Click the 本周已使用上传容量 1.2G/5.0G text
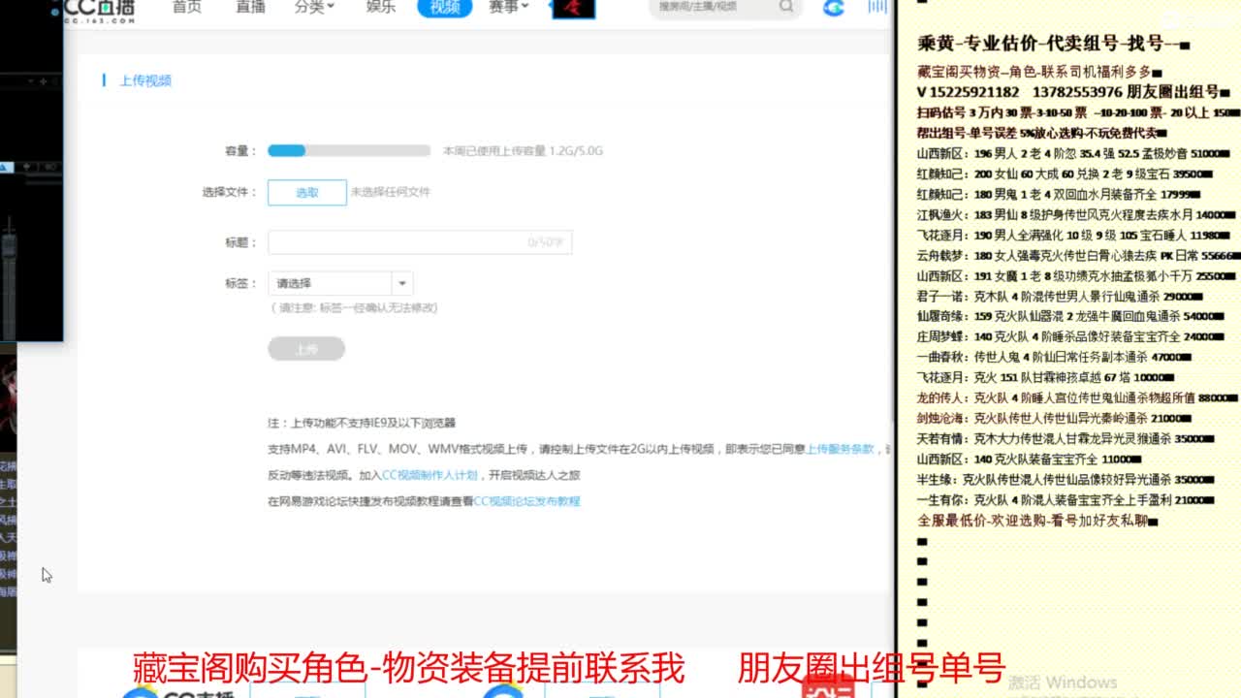 (x=523, y=151)
